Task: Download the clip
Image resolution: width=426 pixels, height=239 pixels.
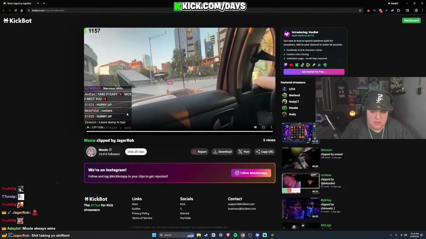Action: point(222,152)
